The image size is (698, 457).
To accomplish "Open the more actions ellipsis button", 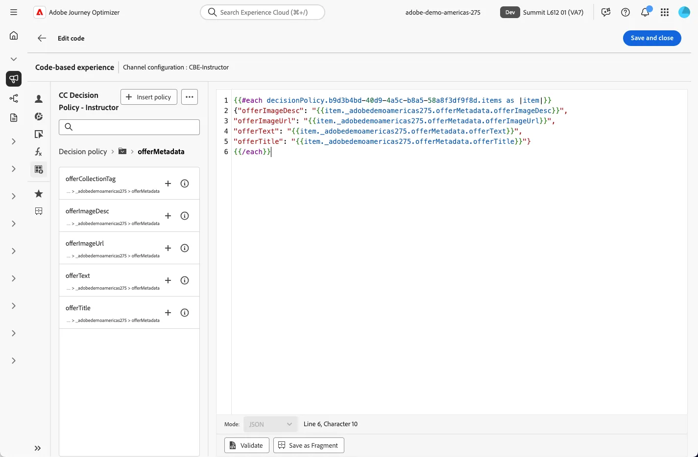I will point(190,97).
